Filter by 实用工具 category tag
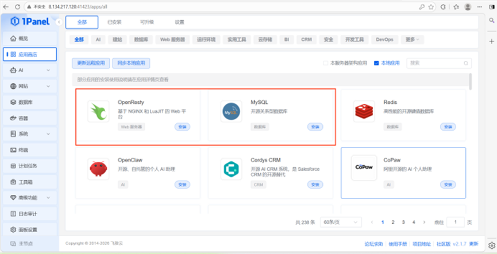Image resolution: width=497 pixels, height=254 pixels. 237,40
